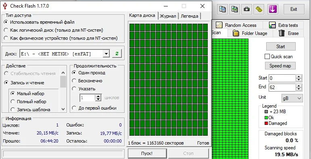This screenshot has height=159, width=311.
Task: Click the '1 блок = 1163160 секторов' text
Action: (x=156, y=143)
